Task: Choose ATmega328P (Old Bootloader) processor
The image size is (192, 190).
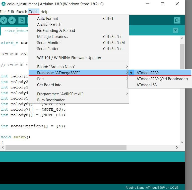Action: [160, 79]
